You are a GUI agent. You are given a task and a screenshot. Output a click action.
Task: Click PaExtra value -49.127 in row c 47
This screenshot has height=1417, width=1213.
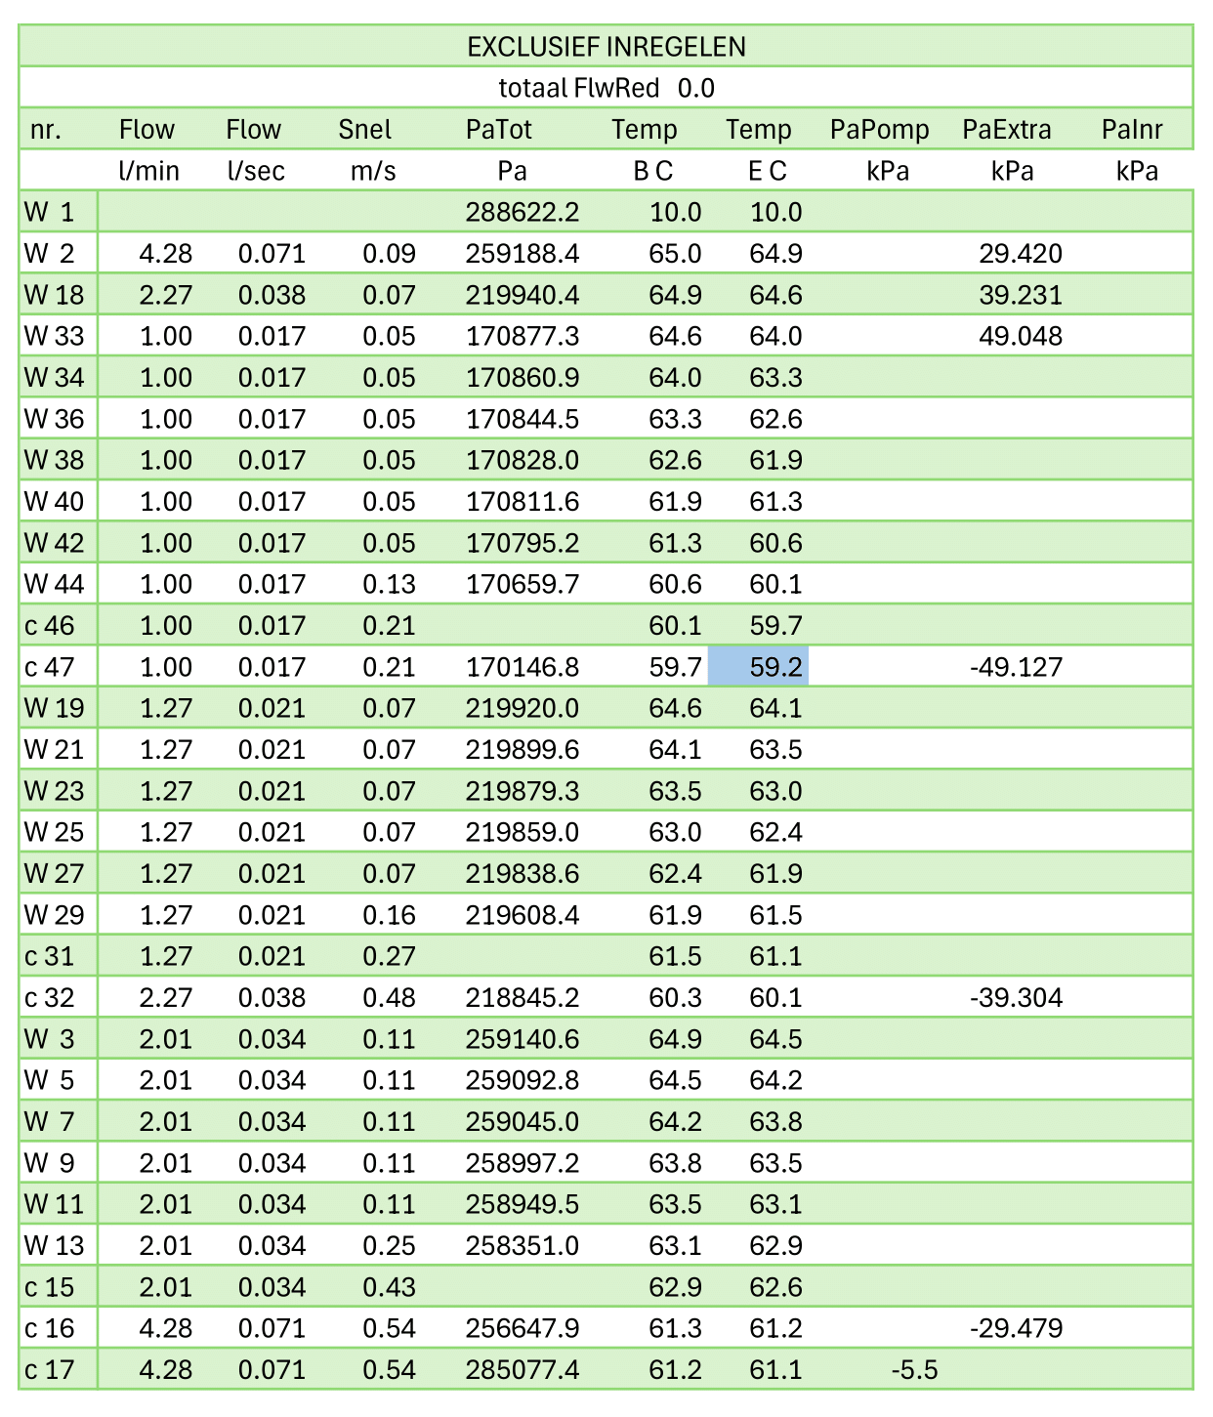(x=1017, y=667)
